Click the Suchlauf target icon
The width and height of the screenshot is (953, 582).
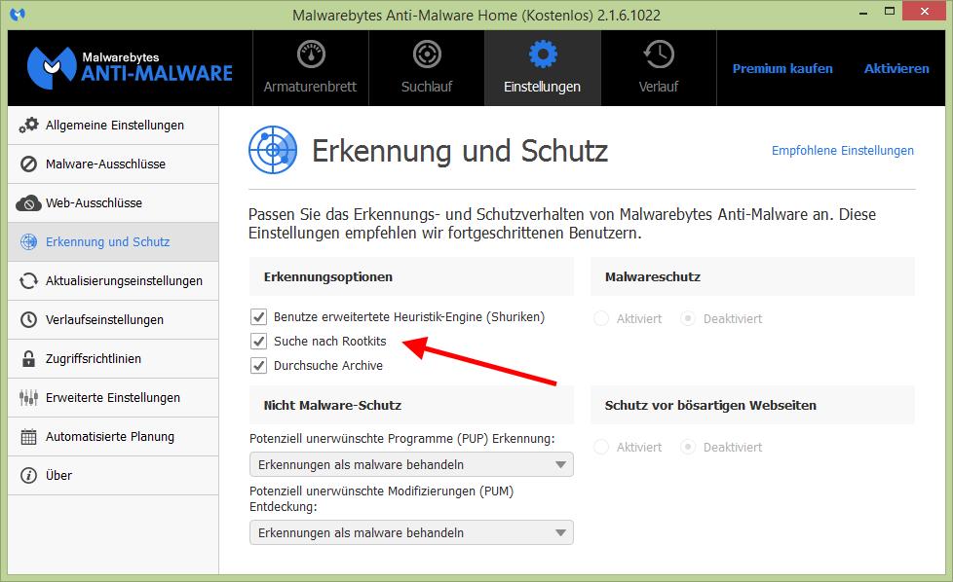[427, 54]
